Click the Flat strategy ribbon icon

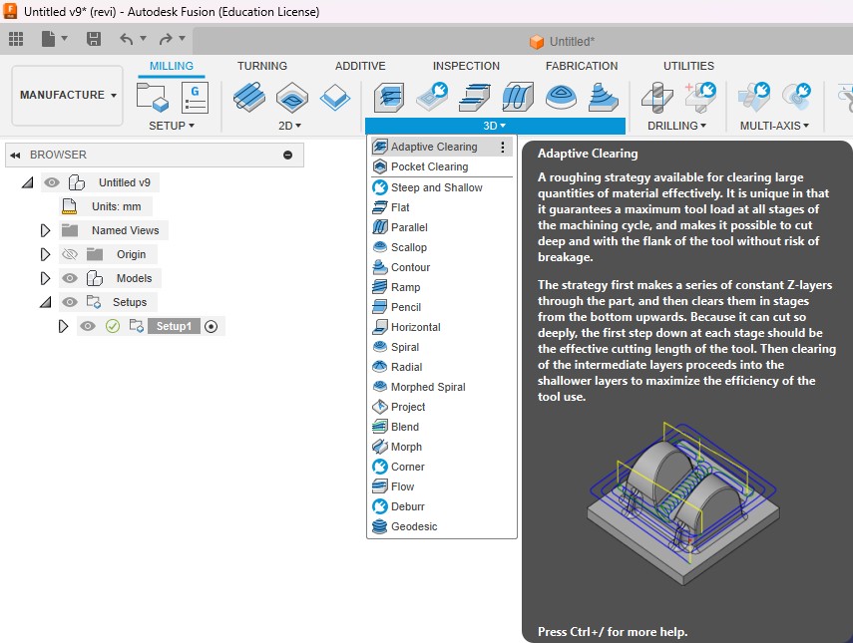474,98
